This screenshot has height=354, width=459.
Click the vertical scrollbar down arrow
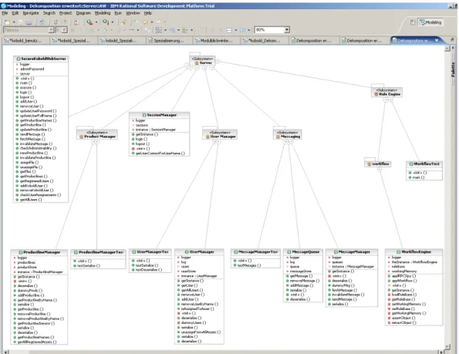pyautogui.click(x=447, y=347)
